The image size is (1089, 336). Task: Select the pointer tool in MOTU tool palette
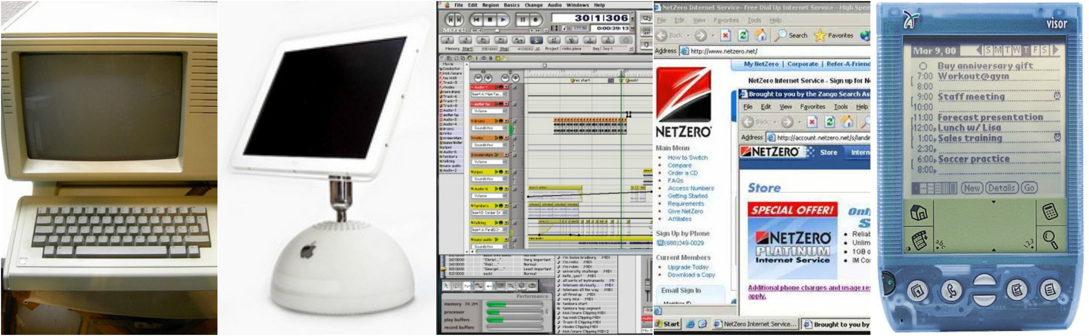[x=446, y=286]
